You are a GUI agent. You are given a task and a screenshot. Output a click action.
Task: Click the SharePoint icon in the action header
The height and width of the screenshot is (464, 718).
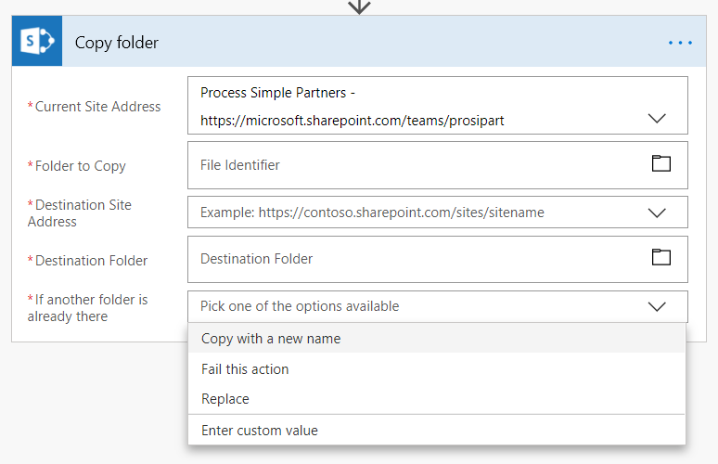click(37, 43)
